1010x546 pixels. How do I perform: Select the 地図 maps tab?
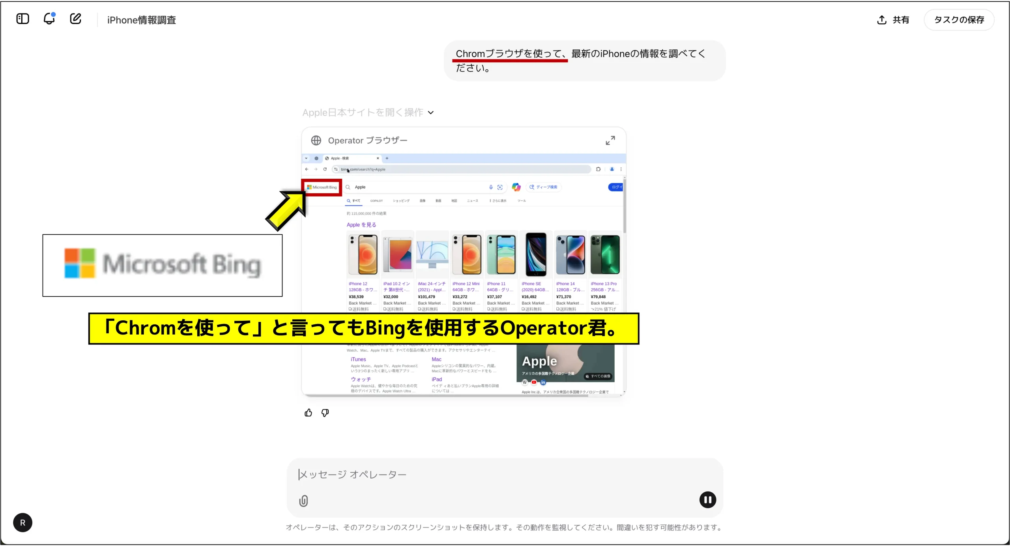click(454, 201)
